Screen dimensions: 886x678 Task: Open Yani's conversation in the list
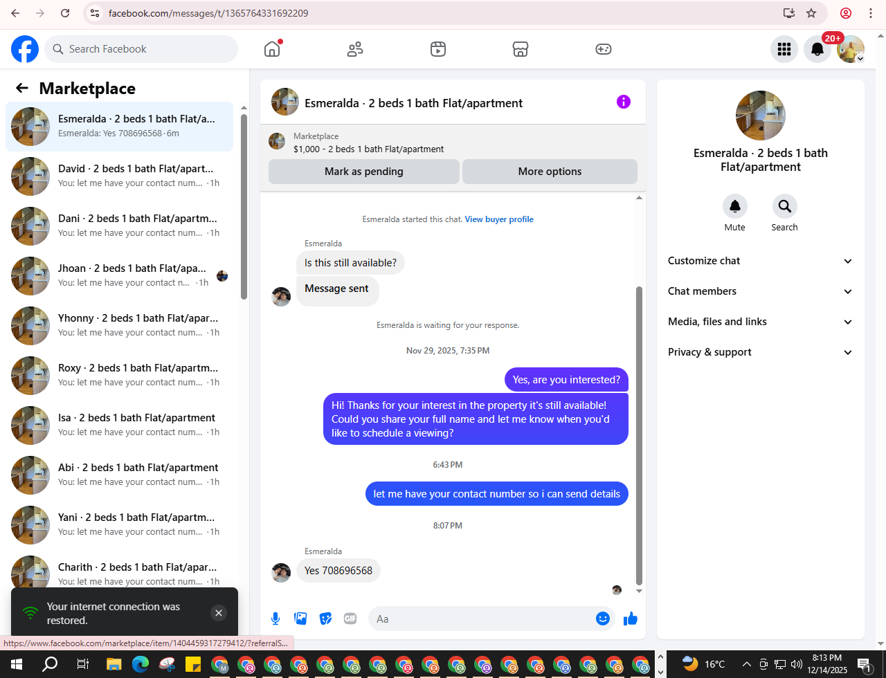pos(119,525)
